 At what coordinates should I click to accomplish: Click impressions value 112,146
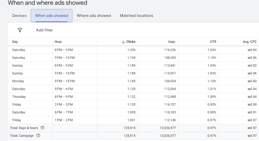(170, 120)
